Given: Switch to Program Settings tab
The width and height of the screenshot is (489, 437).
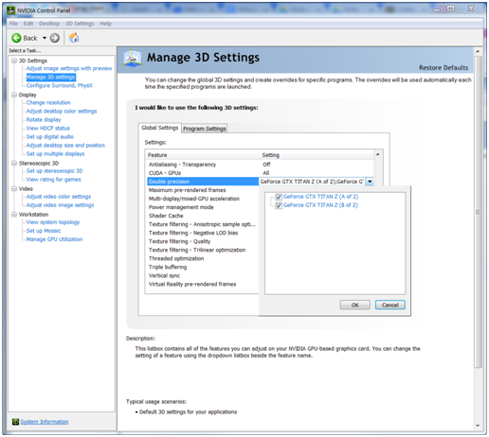Looking at the screenshot, I should pyautogui.click(x=205, y=129).
